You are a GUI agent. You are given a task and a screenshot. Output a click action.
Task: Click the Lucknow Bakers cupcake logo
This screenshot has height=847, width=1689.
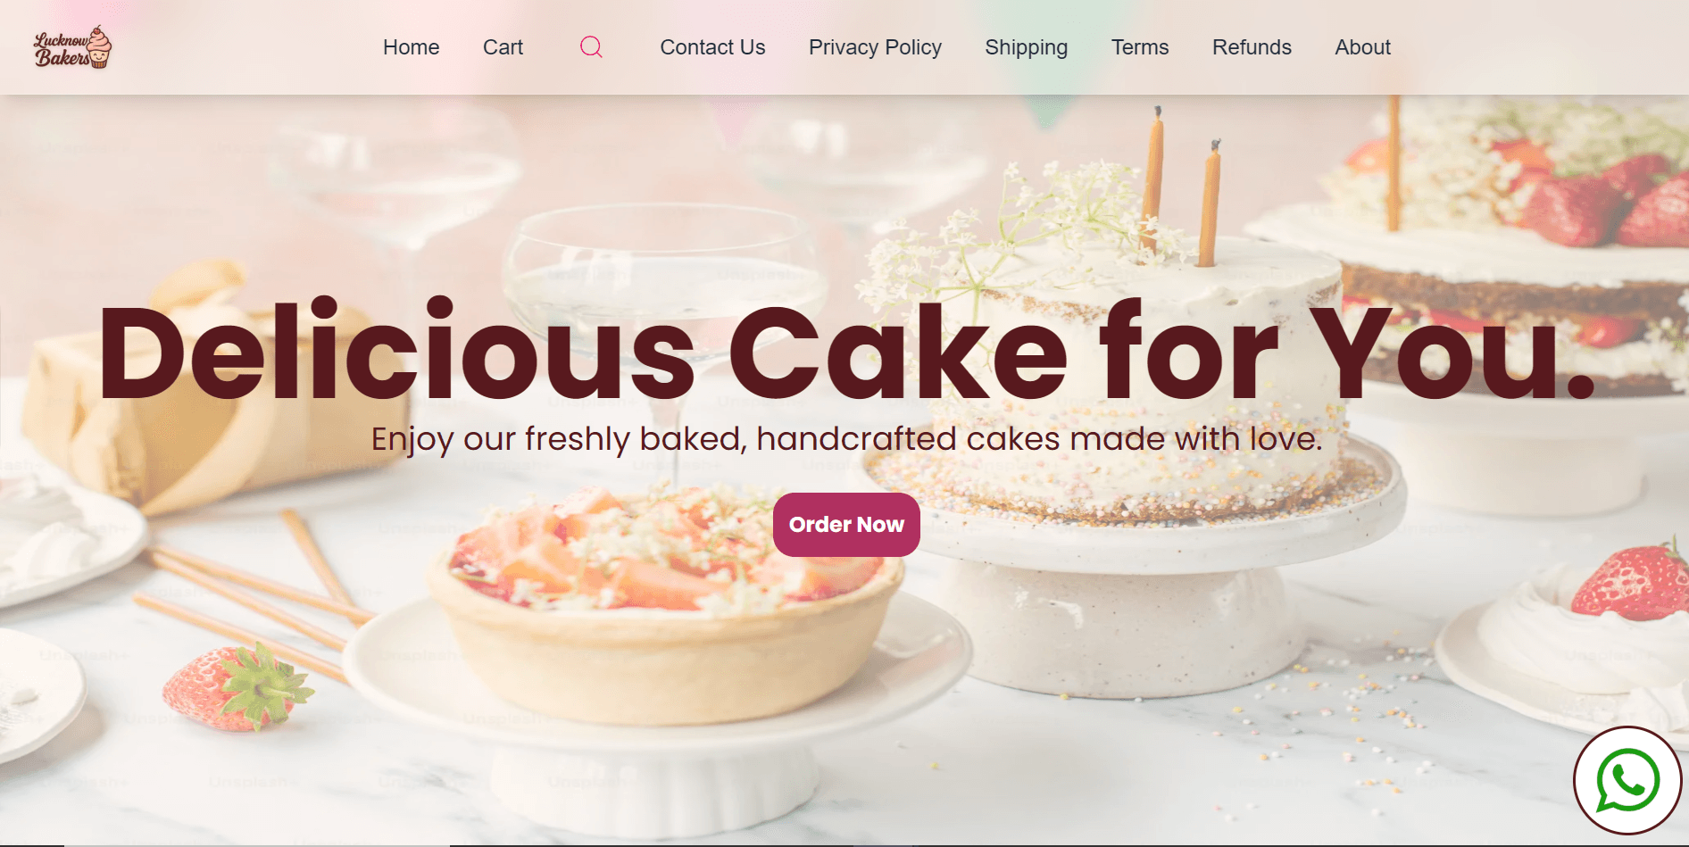73,47
